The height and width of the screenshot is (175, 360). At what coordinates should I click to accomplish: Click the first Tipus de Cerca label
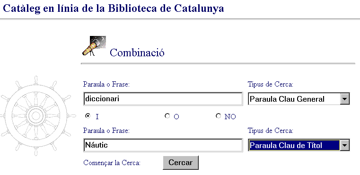pos(271,85)
